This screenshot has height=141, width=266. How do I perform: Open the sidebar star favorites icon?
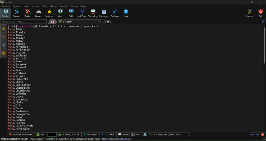tap(3, 29)
